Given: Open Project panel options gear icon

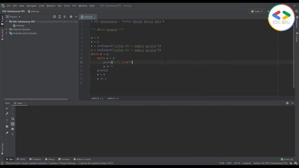Looking at the screenshot, I should [71, 17].
